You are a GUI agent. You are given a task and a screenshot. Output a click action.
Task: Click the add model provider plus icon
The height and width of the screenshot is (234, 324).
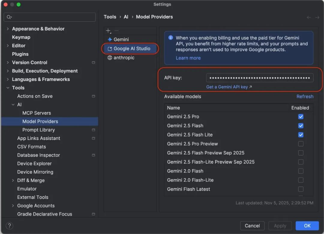[x=108, y=31]
